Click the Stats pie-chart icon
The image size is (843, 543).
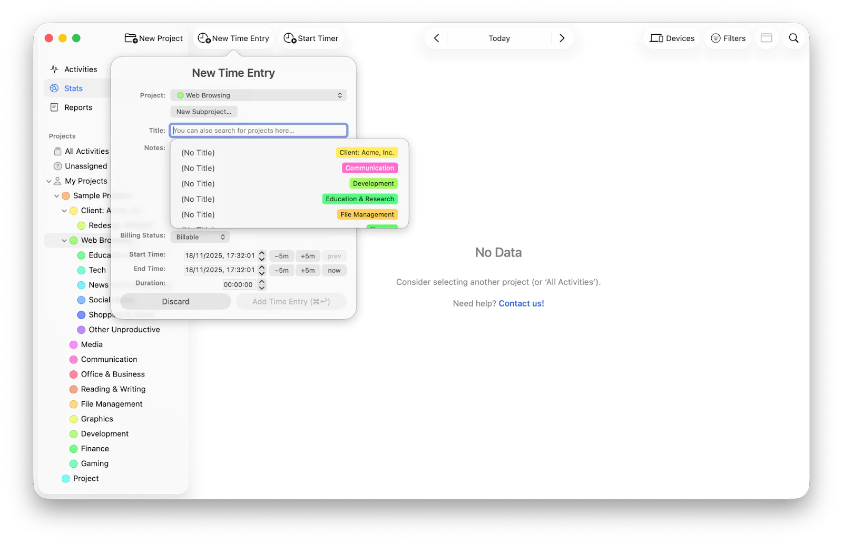pos(55,88)
